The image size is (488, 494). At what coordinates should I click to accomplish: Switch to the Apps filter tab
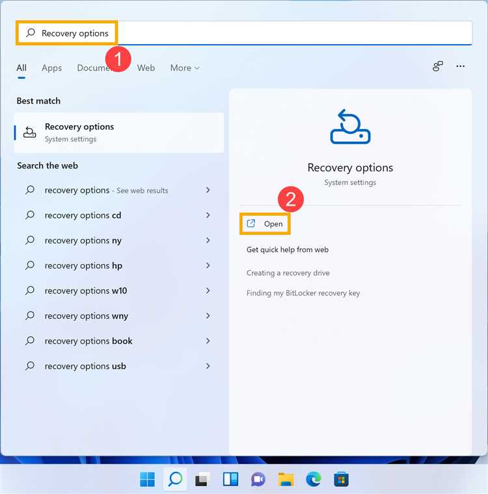[x=51, y=68]
